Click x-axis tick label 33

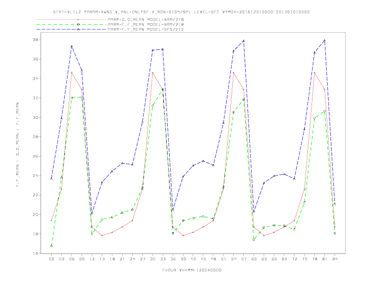point(163,259)
